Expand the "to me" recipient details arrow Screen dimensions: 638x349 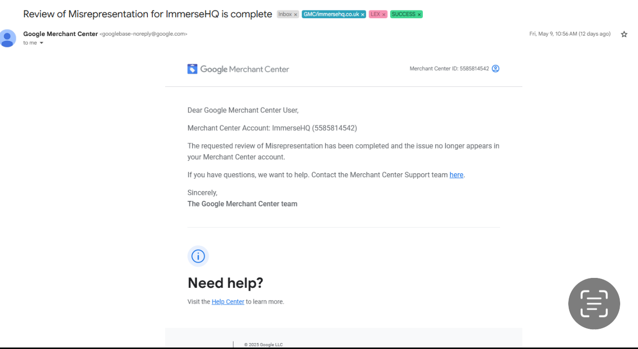[x=42, y=43]
